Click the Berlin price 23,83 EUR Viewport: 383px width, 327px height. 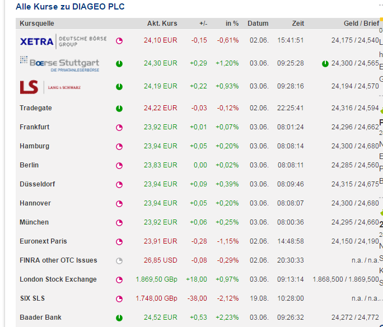click(x=161, y=165)
